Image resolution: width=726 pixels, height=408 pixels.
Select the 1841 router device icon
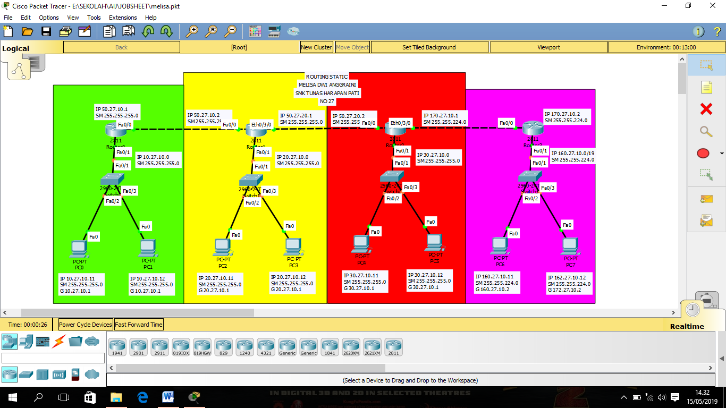coord(330,346)
